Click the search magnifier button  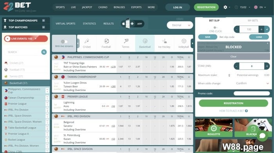coord(44,52)
